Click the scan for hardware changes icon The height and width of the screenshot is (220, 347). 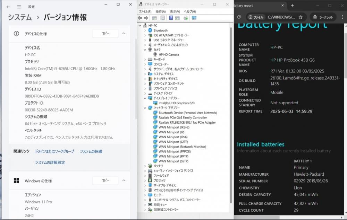click(x=186, y=18)
